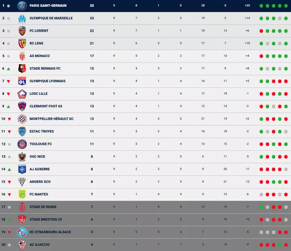
Task: Select the Toulouse FC team name
Action: (40, 144)
